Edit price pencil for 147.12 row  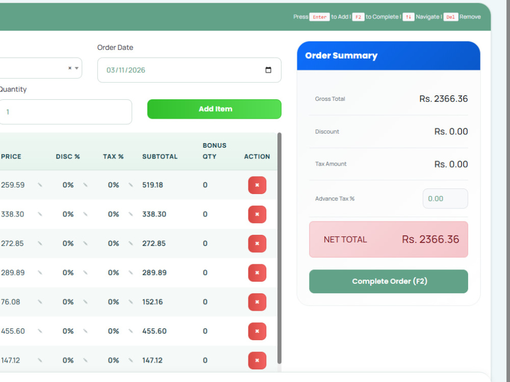(x=40, y=360)
